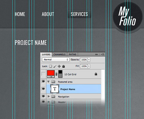Open the Fill slider arrow

(x=89, y=66)
